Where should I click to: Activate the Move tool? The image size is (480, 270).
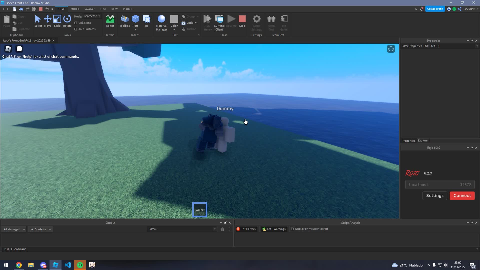point(47,21)
